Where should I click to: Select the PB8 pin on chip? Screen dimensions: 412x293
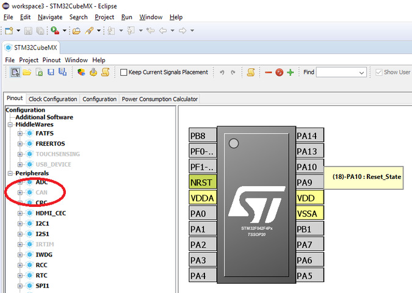tap(203, 136)
